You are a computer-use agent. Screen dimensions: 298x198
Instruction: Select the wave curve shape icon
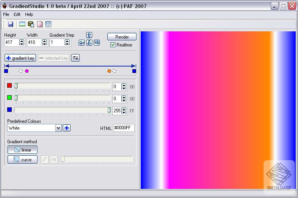pyautogui.click(x=54, y=159)
